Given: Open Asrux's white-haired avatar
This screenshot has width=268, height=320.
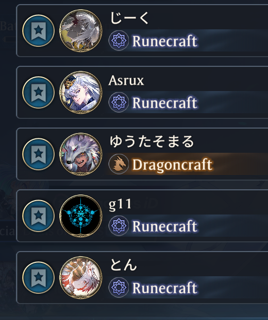Looking at the screenshot, I should coord(81,92).
